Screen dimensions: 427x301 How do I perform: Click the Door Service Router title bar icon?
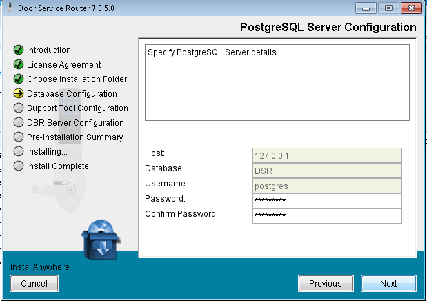coord(10,8)
